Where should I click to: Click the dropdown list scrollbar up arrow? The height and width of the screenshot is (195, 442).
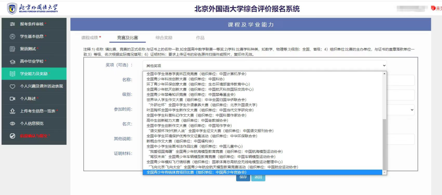pos(384,73)
